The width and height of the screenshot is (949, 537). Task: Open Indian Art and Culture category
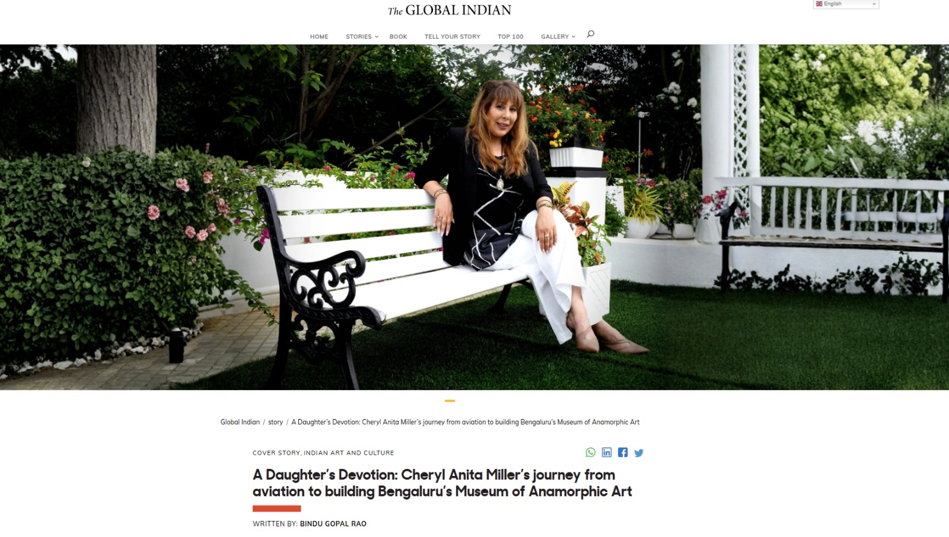point(349,453)
